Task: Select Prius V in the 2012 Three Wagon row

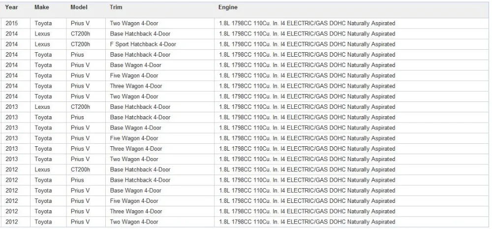Action: coord(80,211)
